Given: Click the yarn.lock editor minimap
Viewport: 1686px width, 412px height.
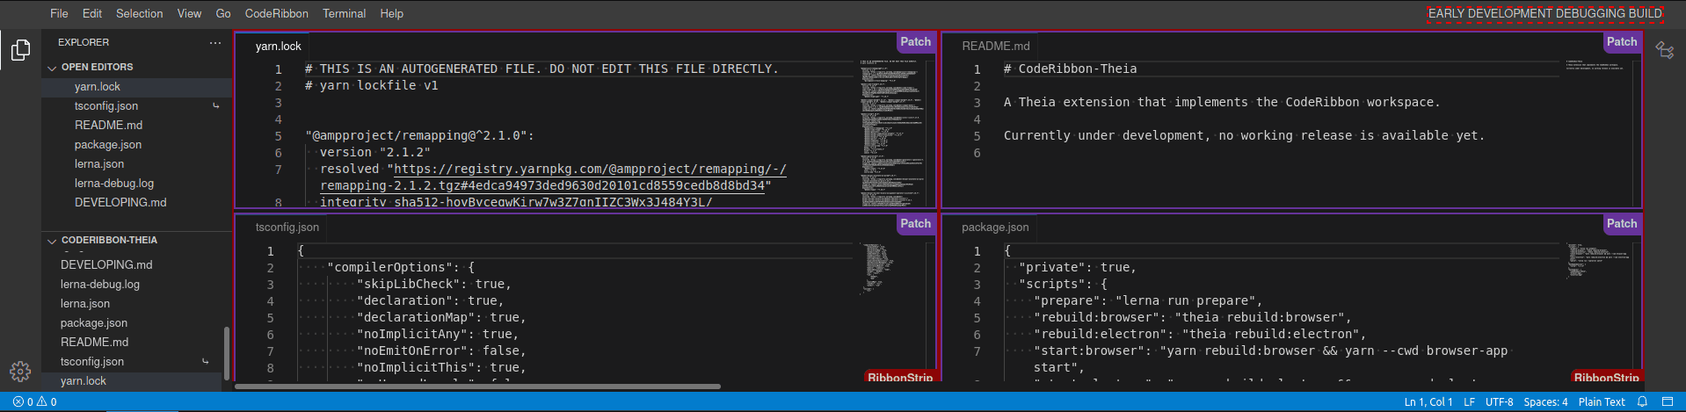Looking at the screenshot, I should 892,134.
